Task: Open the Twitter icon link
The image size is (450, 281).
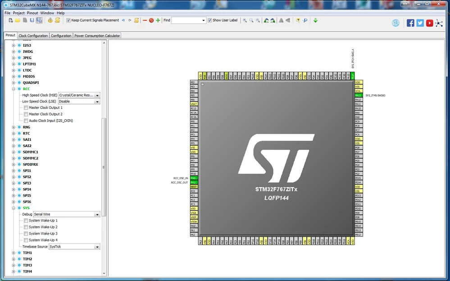Action: pyautogui.click(x=420, y=23)
